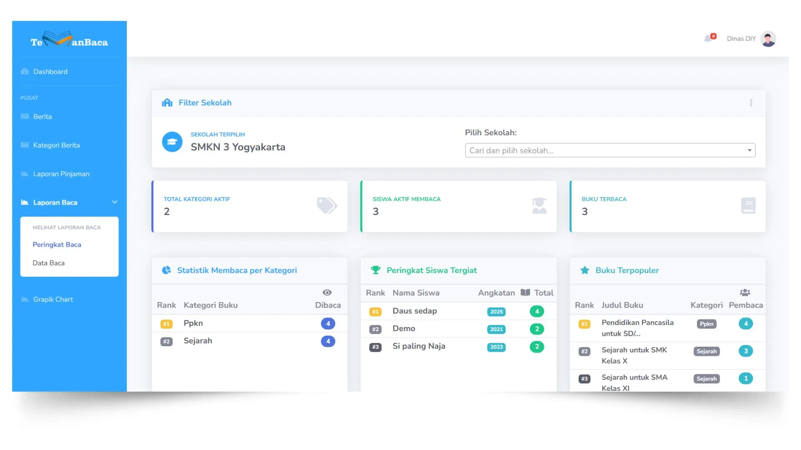Click the book icon on Buku Terbaca card
Viewport: 801px width, 450px height.
tap(748, 205)
